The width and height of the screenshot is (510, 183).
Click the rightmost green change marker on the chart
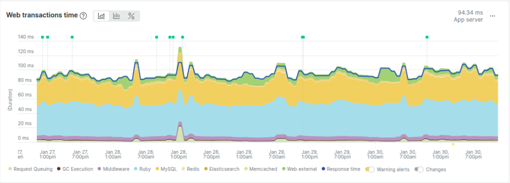pyautogui.click(x=427, y=37)
